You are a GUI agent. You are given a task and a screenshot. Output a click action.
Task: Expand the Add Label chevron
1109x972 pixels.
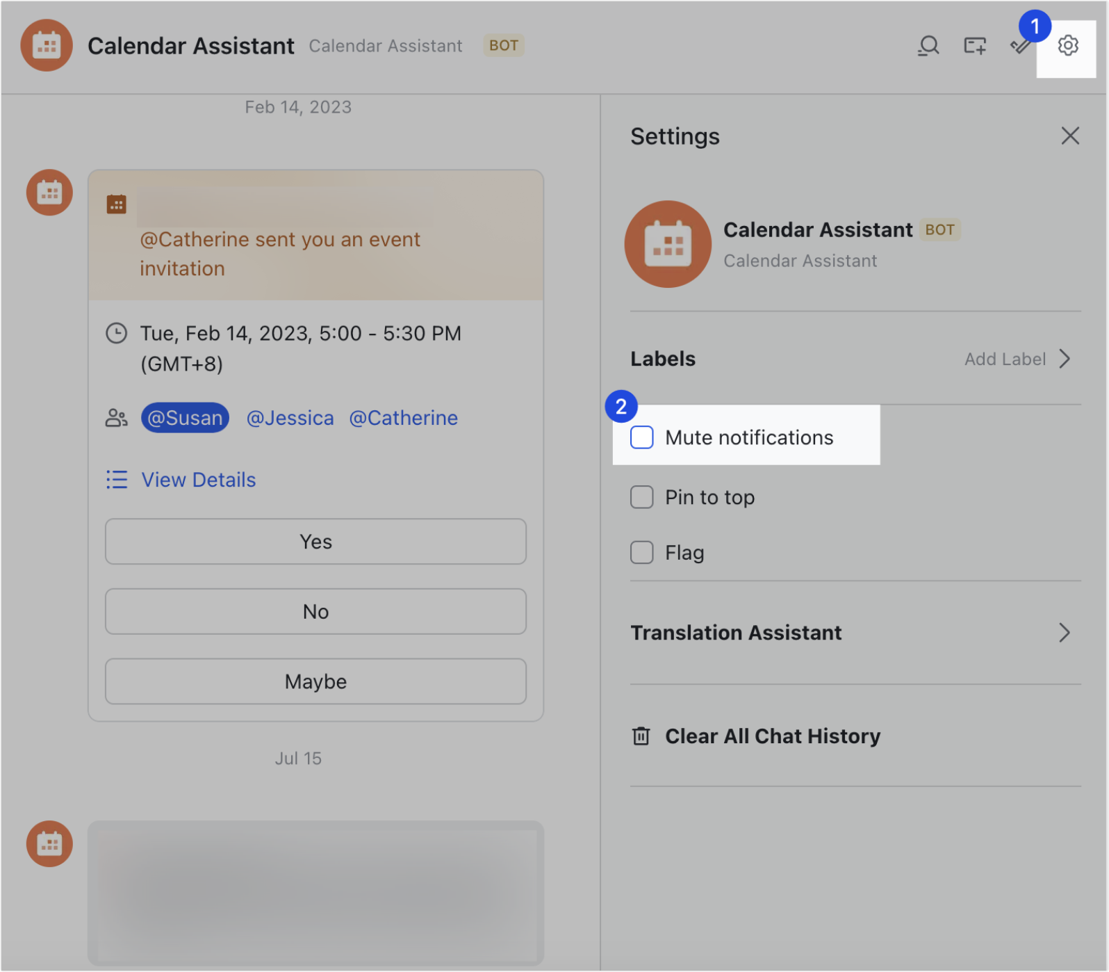1065,359
